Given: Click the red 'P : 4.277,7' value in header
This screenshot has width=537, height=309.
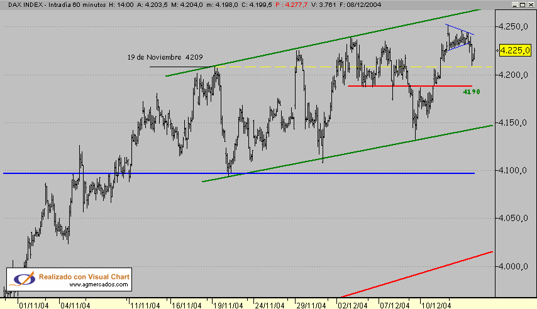Looking at the screenshot, I should pyautogui.click(x=291, y=5).
